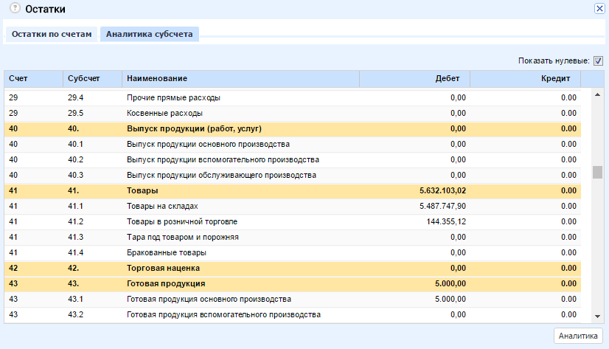Viewport: 609px width, 349px height.
Task: Toggle the Показать нулевые checkbox
Action: [598, 61]
